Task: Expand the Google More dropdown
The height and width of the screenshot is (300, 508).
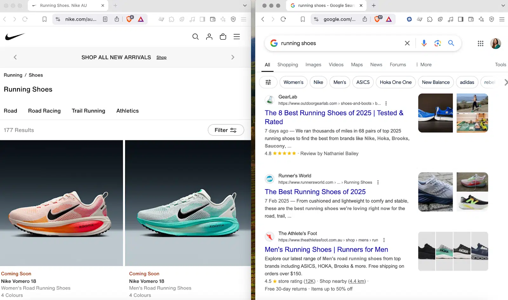Action: tap(424, 65)
